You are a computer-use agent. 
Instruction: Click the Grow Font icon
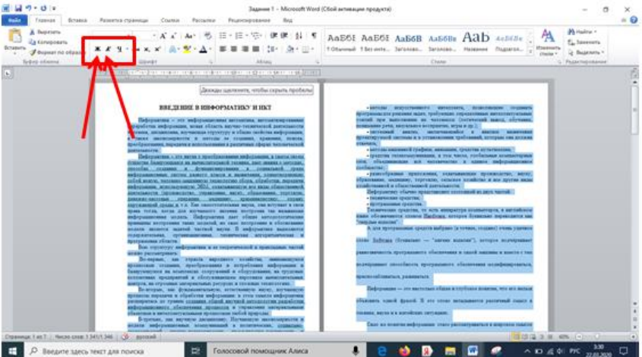pyautogui.click(x=163, y=36)
